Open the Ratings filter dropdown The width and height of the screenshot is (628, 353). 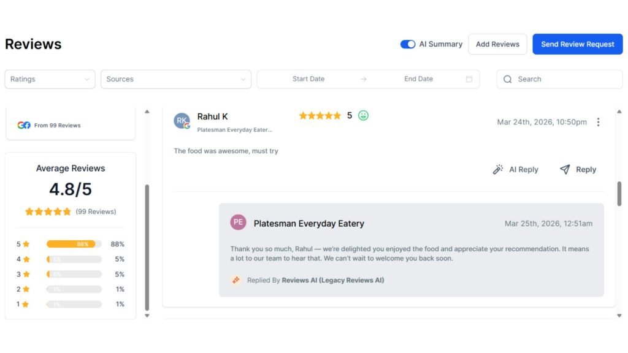tap(49, 79)
